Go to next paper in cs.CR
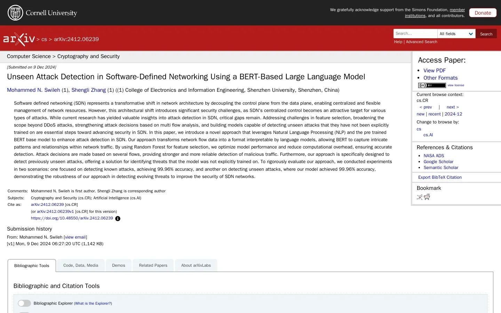Viewport: 501px width, 313px height. click(x=452, y=107)
